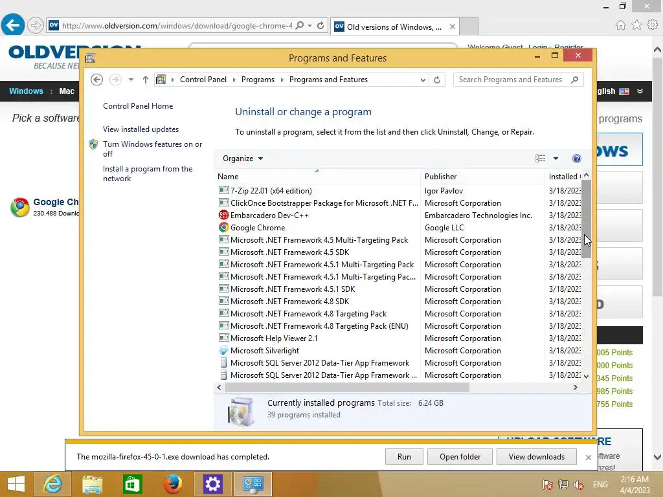Click Programs breadcrumb in address bar
This screenshot has height=497, width=663.
click(258, 80)
